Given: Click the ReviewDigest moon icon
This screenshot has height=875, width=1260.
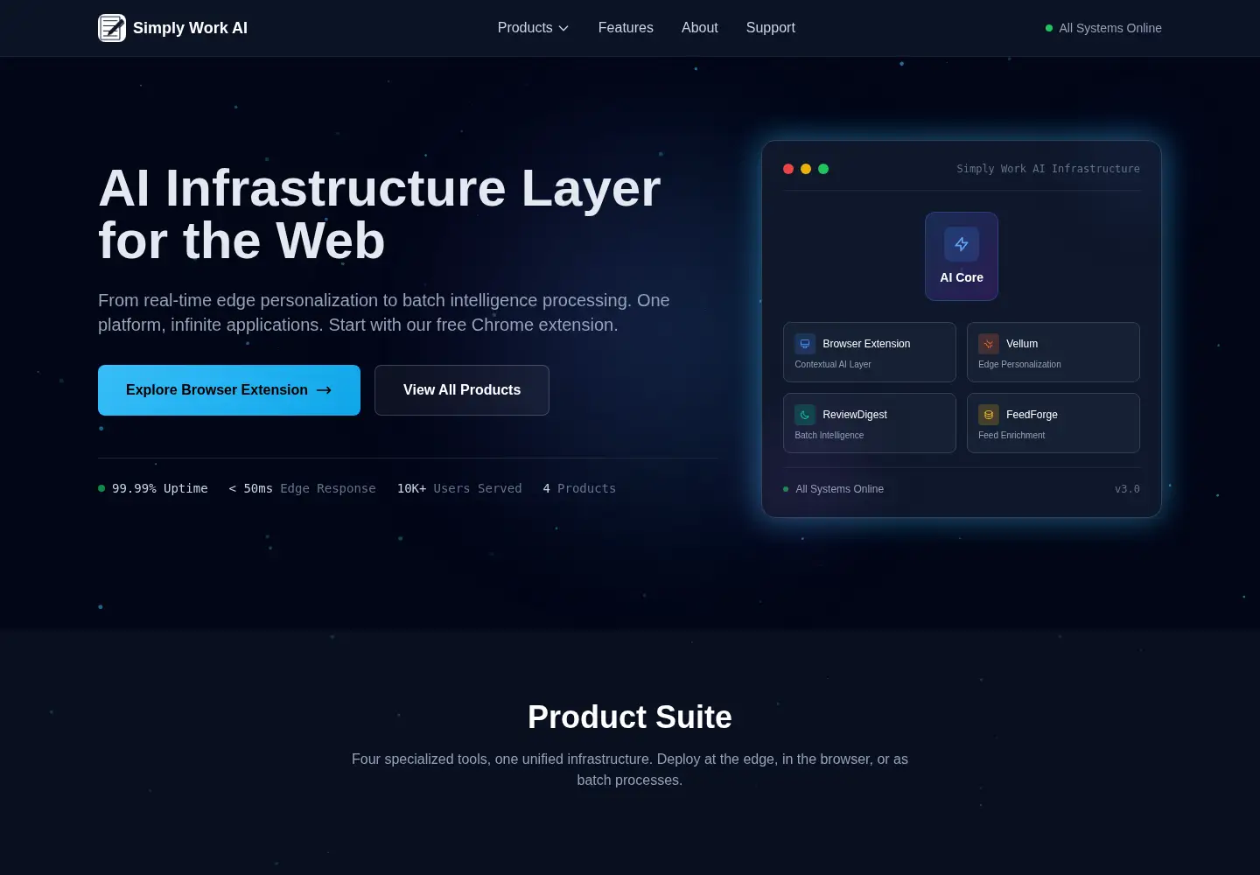Looking at the screenshot, I should coord(805,415).
